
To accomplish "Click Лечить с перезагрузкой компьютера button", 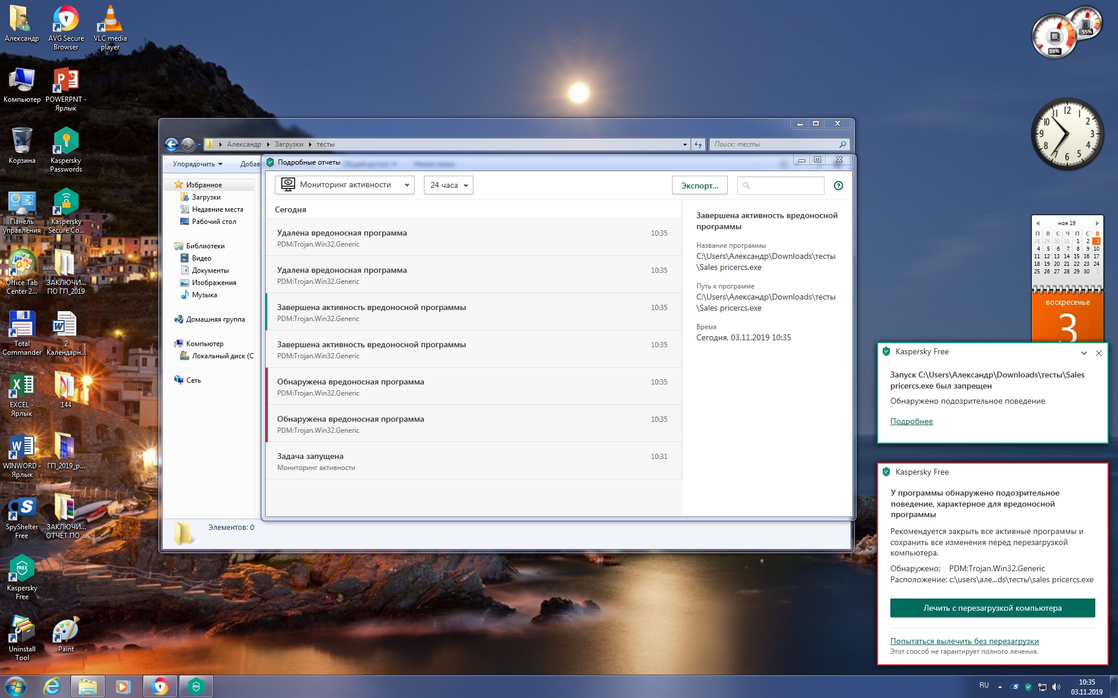I will pyautogui.click(x=992, y=608).
